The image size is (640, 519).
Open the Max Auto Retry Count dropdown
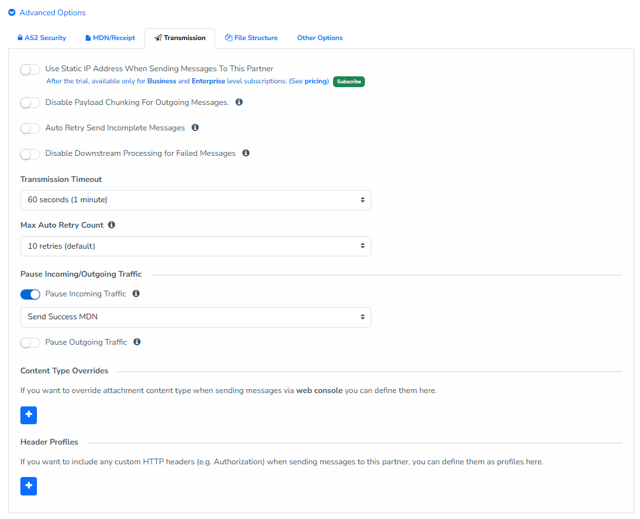tap(196, 246)
